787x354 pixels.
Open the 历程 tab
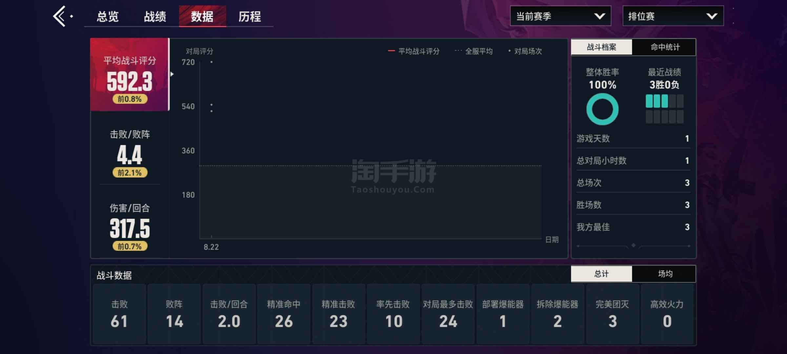(x=250, y=16)
